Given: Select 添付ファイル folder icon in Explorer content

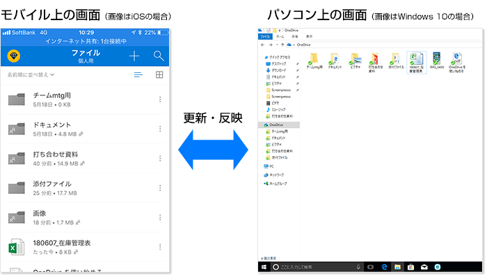Looking at the screenshot, I should pos(396,61).
